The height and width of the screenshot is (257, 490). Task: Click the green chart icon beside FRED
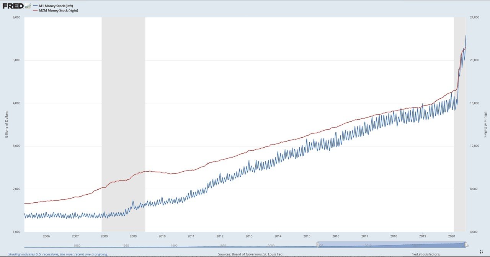[x=28, y=6]
